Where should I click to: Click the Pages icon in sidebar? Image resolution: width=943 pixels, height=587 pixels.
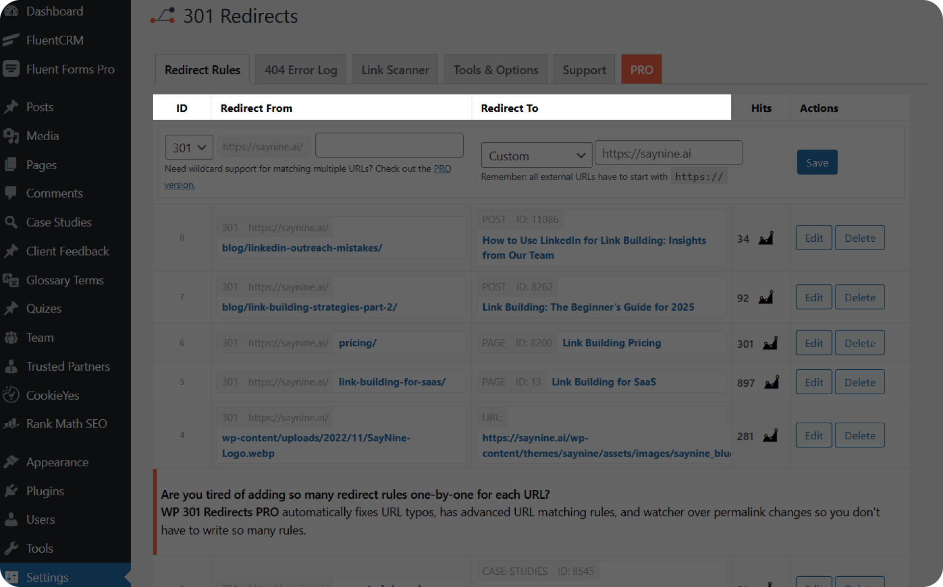pos(11,164)
